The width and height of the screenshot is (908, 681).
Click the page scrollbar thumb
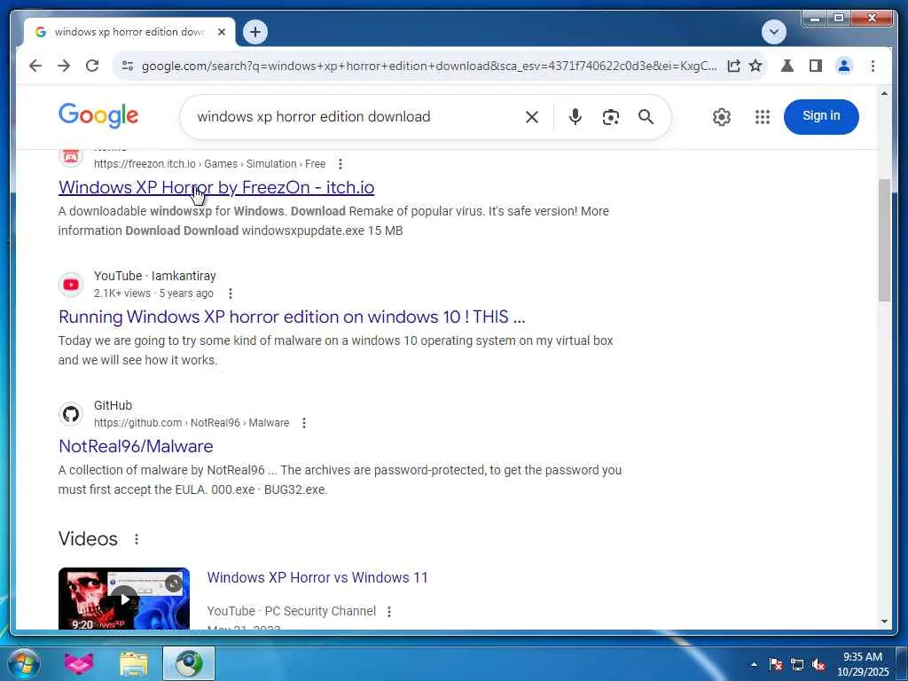tap(884, 239)
